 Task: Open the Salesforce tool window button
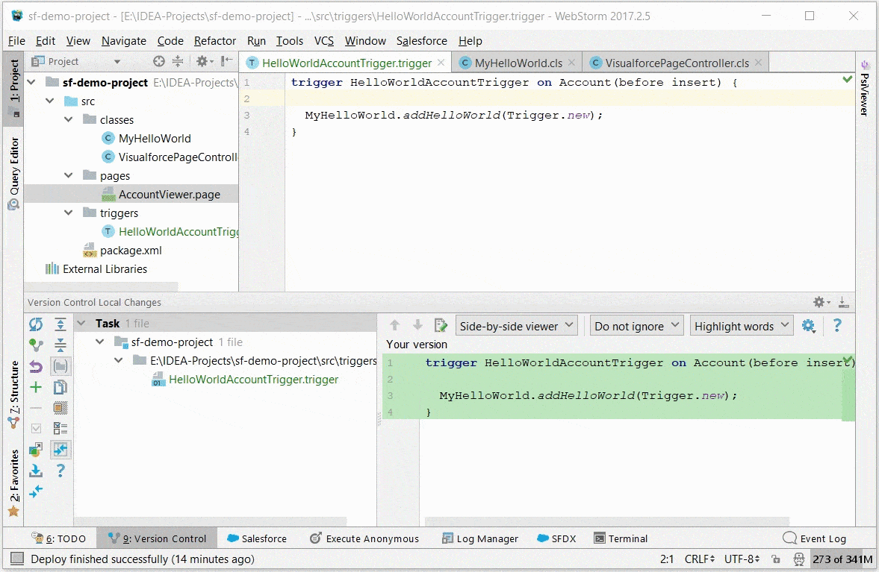tap(257, 538)
